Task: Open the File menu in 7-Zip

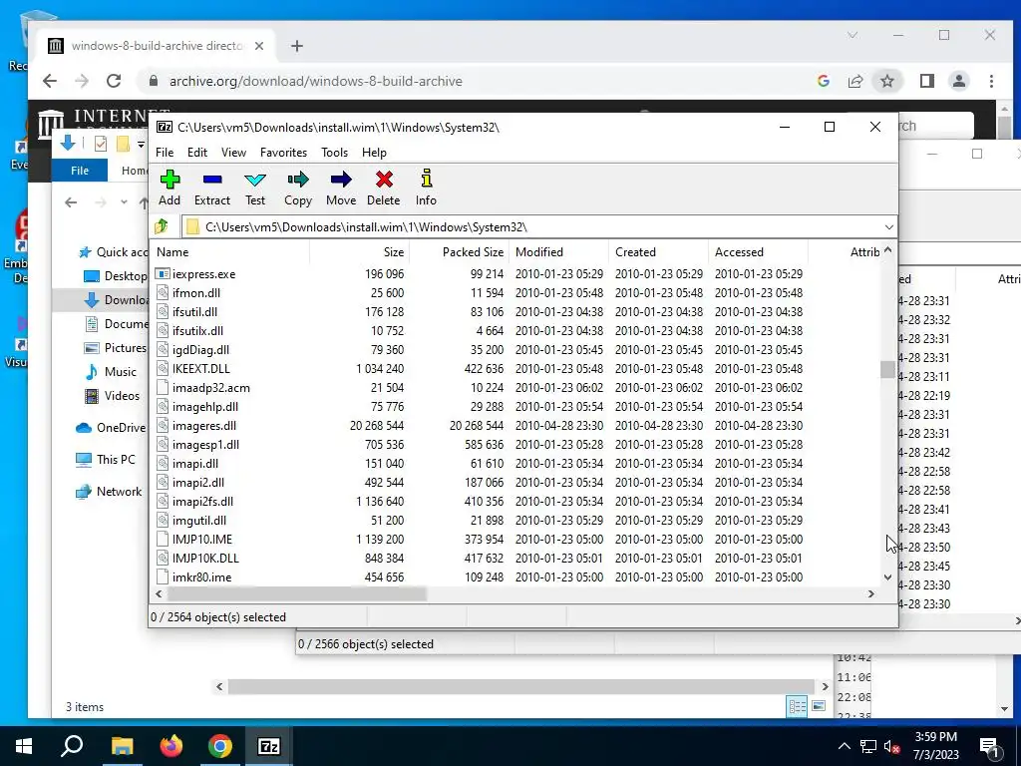Action: (165, 153)
